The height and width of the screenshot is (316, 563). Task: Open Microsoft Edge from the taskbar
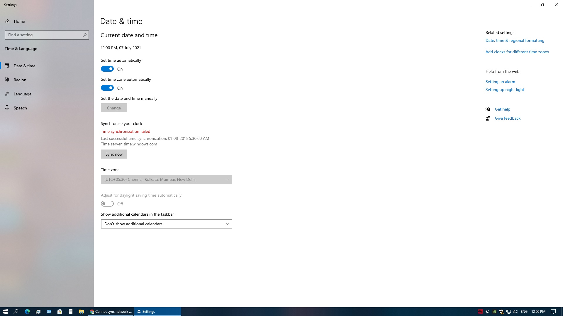coord(27,312)
